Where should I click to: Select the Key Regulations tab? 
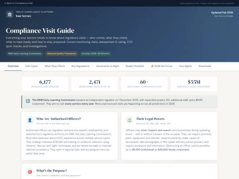click(x=81, y=66)
